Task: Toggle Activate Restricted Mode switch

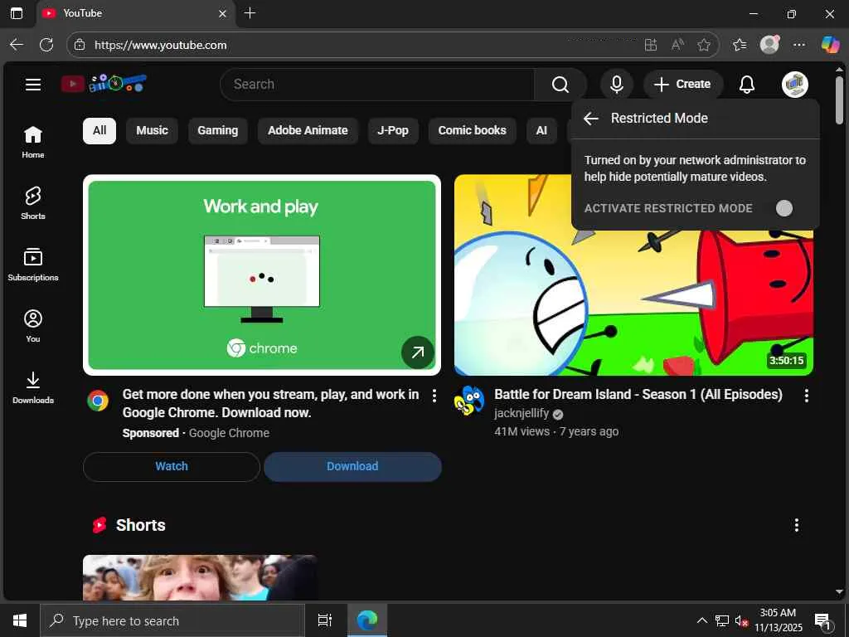Action: (784, 208)
